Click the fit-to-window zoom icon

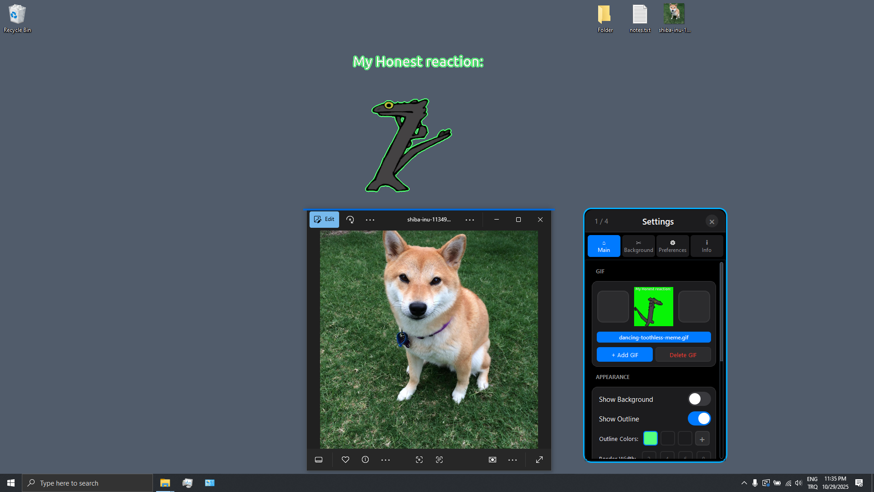pyautogui.click(x=493, y=460)
